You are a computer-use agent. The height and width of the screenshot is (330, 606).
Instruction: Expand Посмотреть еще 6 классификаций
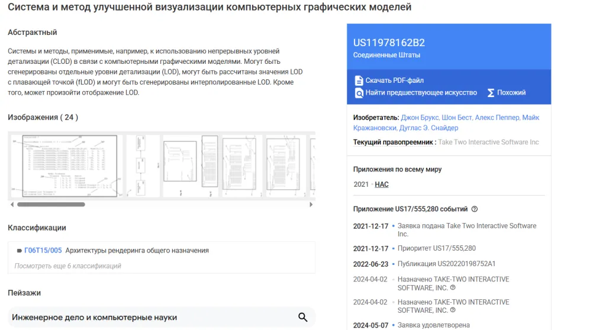click(x=68, y=266)
